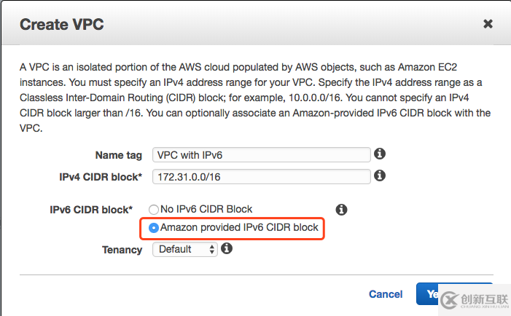Click the info icon next to Tenancy

point(227,249)
